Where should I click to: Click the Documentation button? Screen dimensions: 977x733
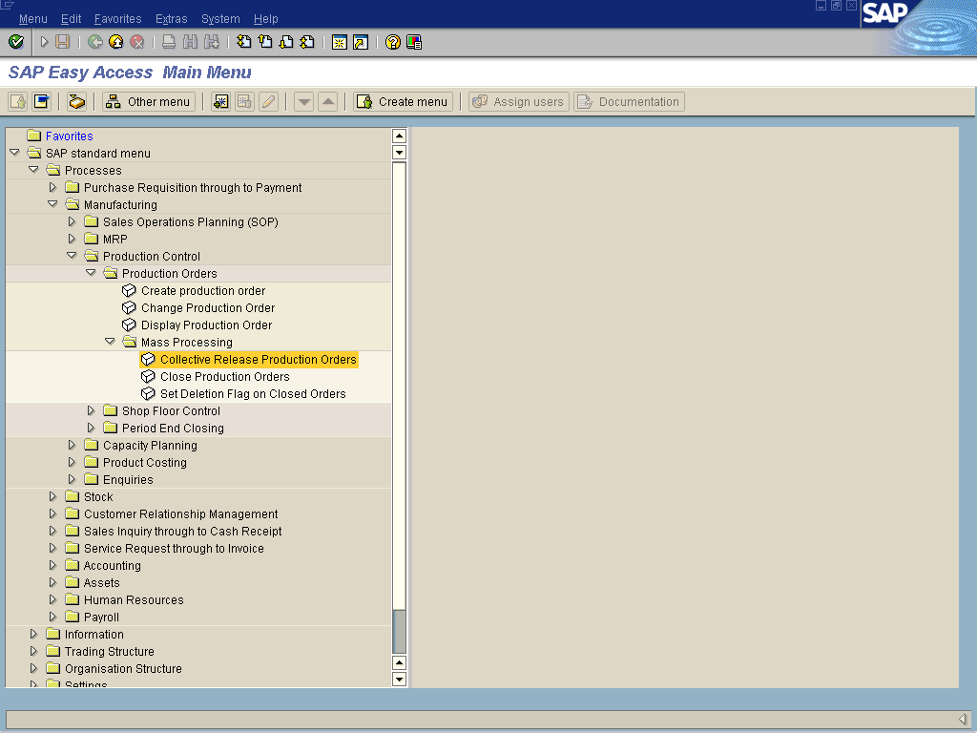629,101
